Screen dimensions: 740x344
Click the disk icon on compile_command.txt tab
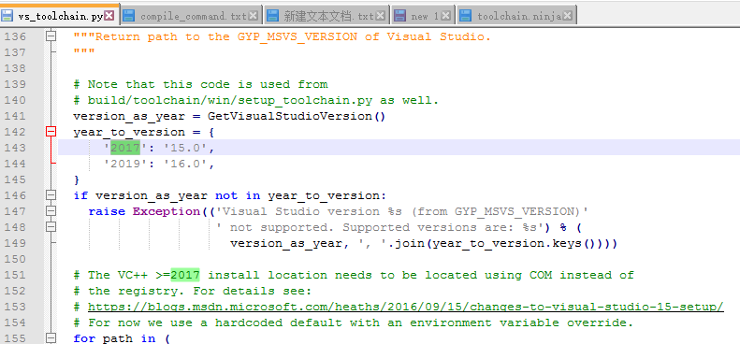coord(128,16)
